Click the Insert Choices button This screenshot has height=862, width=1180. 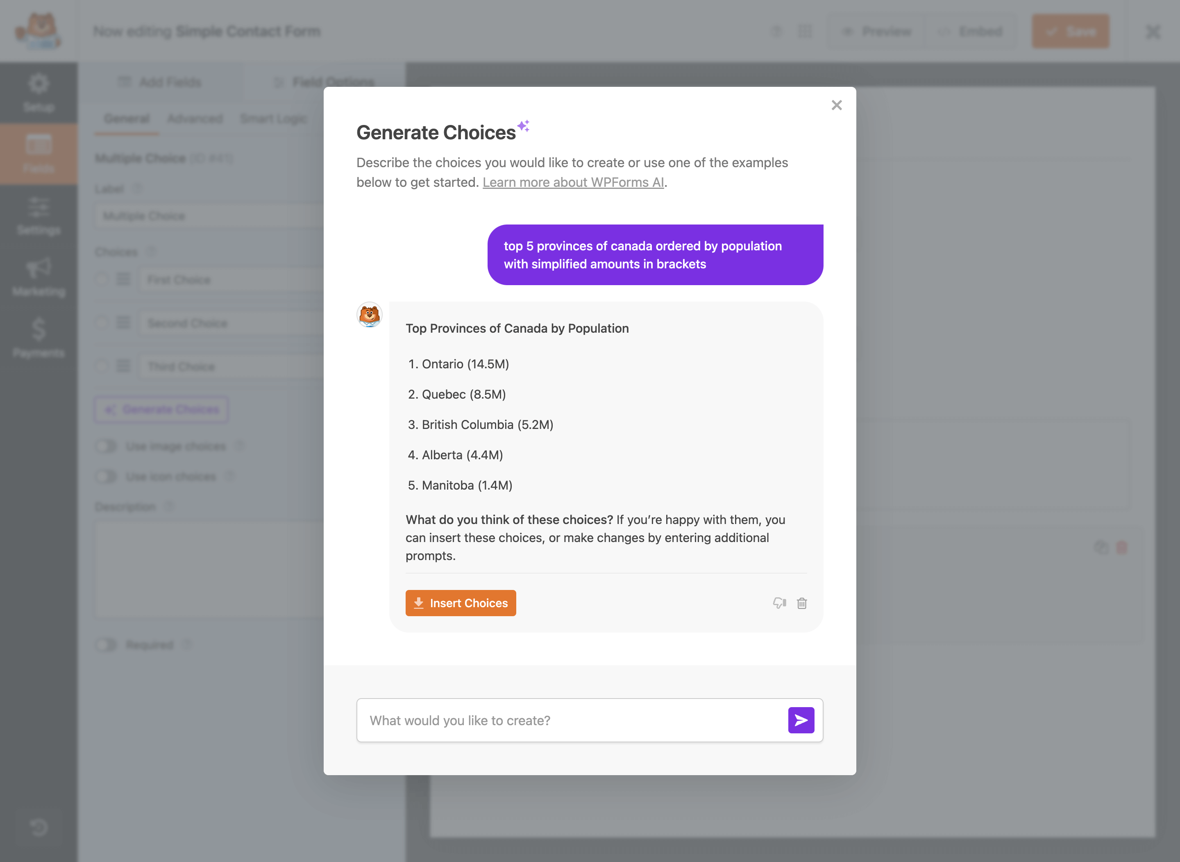460,603
